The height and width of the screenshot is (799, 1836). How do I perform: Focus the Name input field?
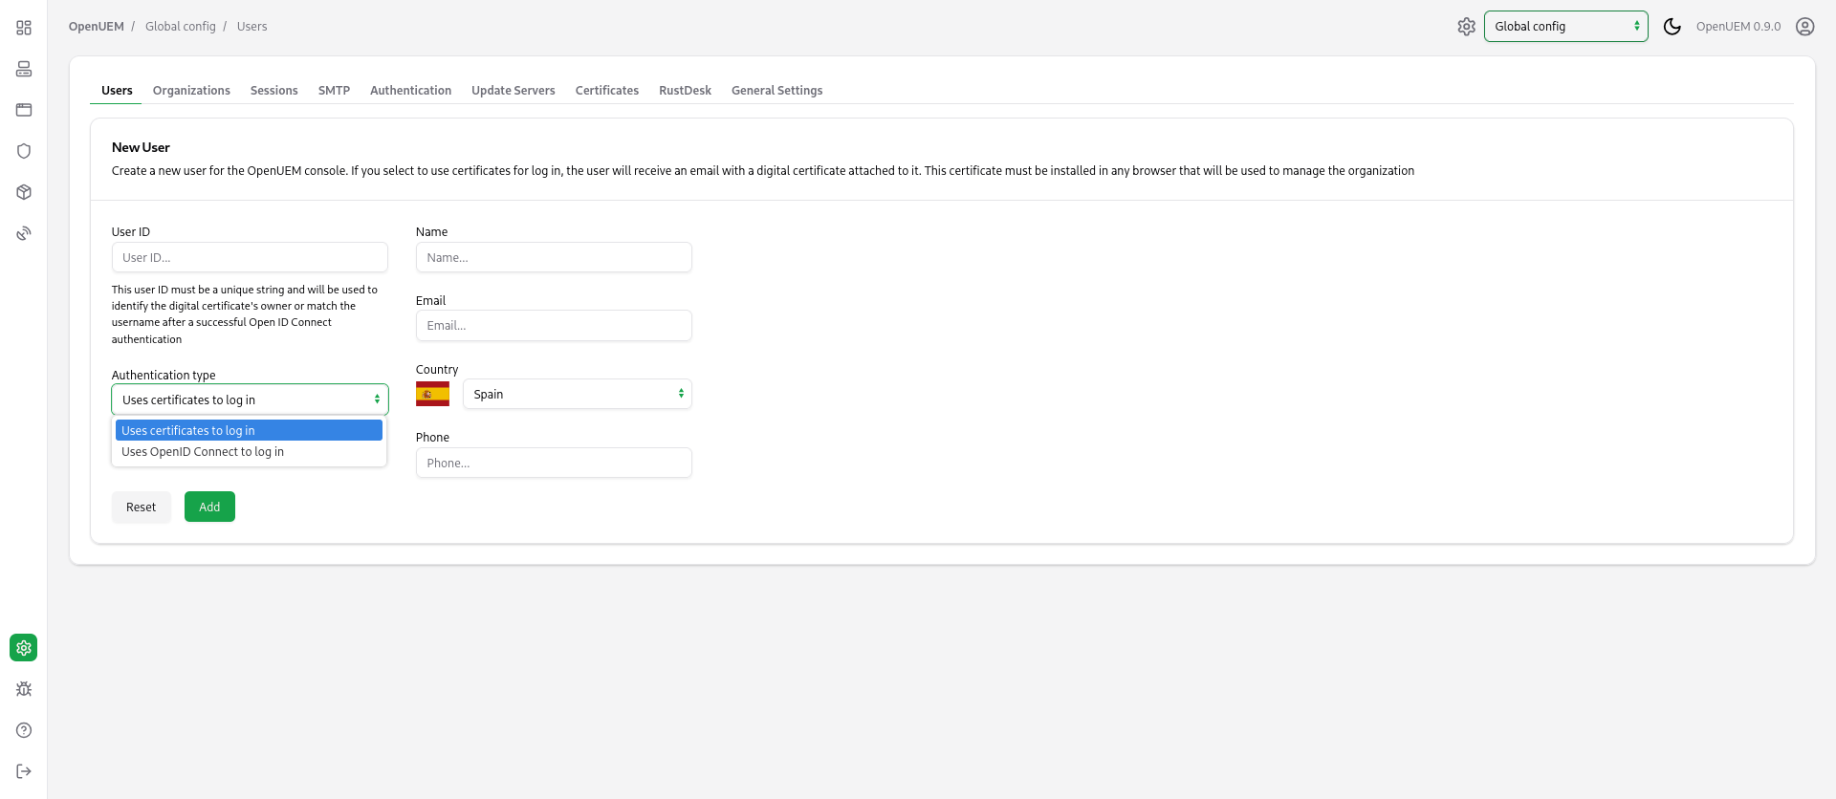pyautogui.click(x=554, y=257)
